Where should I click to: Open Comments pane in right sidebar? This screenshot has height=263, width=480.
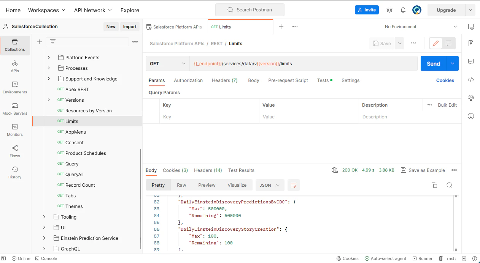471,61
